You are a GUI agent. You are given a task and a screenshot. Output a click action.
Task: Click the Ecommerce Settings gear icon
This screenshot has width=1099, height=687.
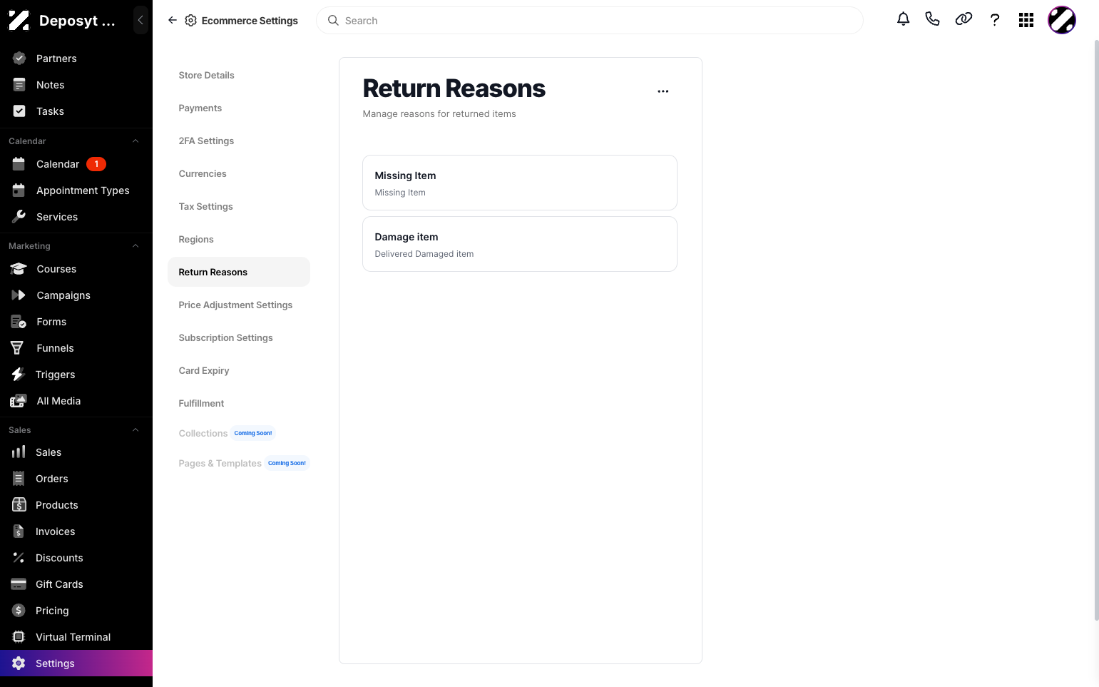pos(190,21)
